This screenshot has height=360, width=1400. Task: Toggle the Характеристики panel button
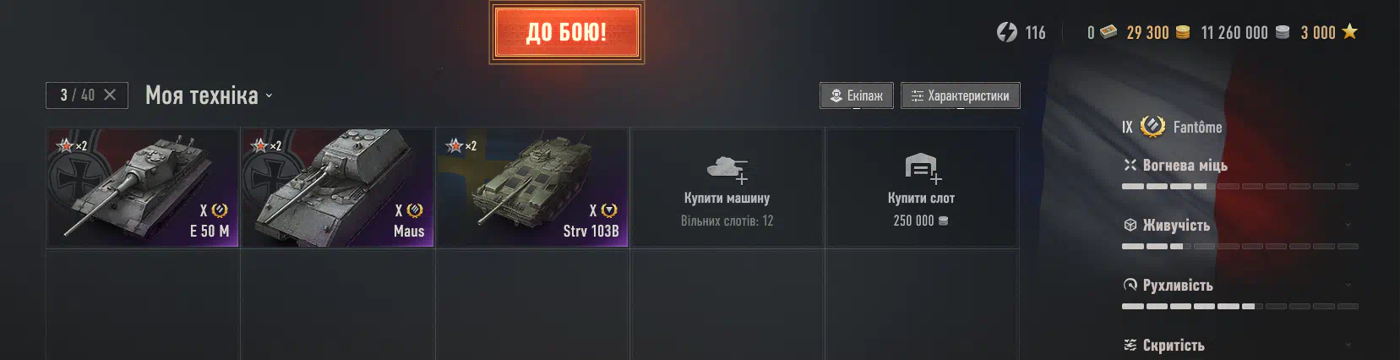pyautogui.click(x=960, y=95)
